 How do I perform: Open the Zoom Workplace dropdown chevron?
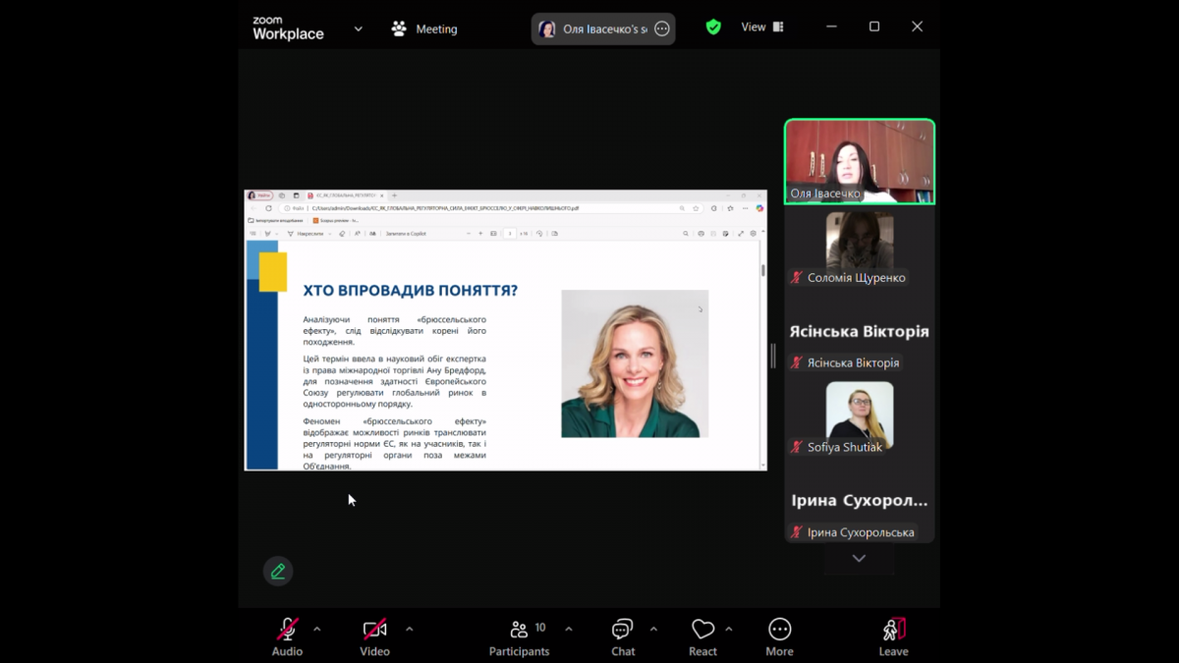tap(358, 29)
